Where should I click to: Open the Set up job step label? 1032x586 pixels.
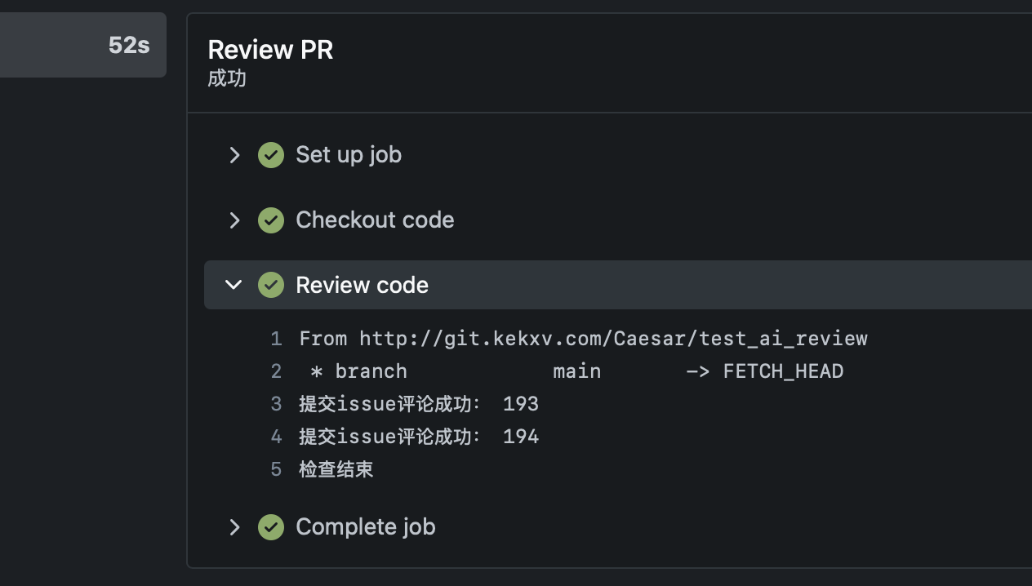coord(349,155)
